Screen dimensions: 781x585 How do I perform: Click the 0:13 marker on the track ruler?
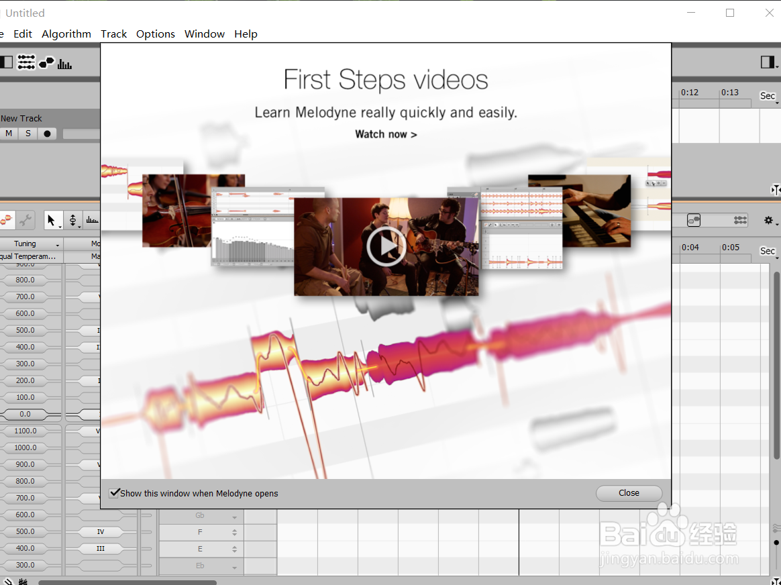[729, 93]
